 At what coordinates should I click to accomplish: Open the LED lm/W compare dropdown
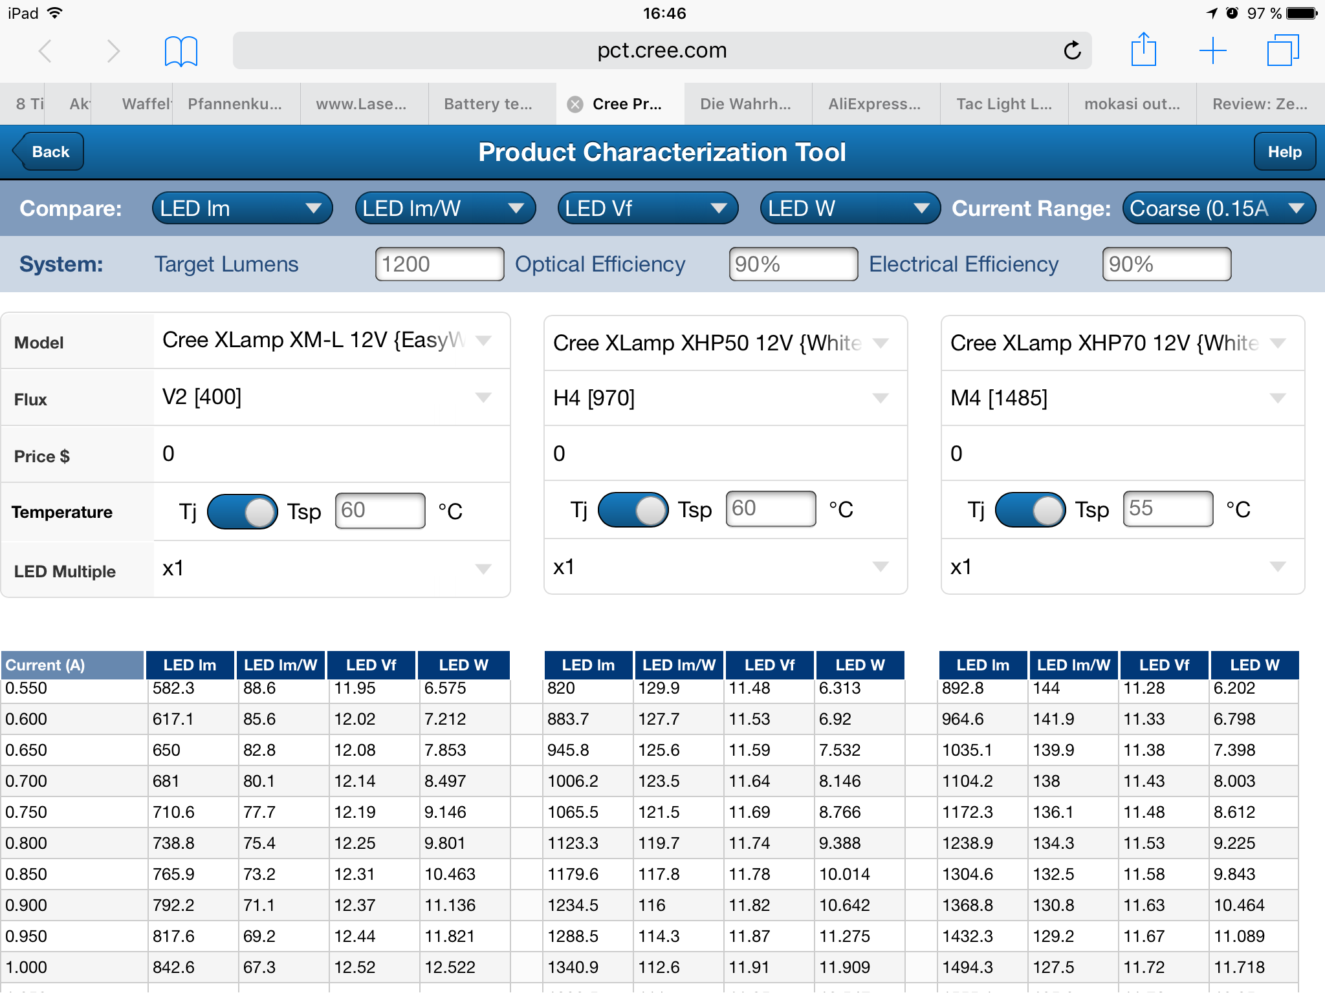[445, 208]
